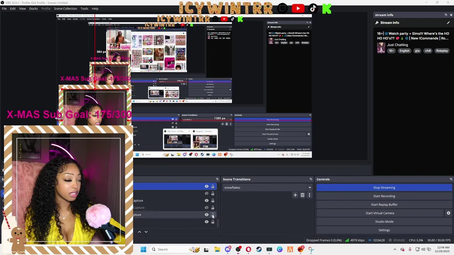Float the stream info dock
Screen dimensions: 454x255
tap(446, 15)
